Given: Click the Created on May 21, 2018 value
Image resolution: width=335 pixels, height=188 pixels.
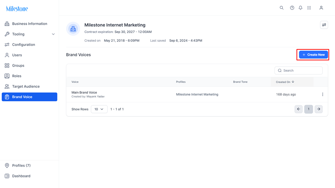Looking at the screenshot, I should (122, 40).
